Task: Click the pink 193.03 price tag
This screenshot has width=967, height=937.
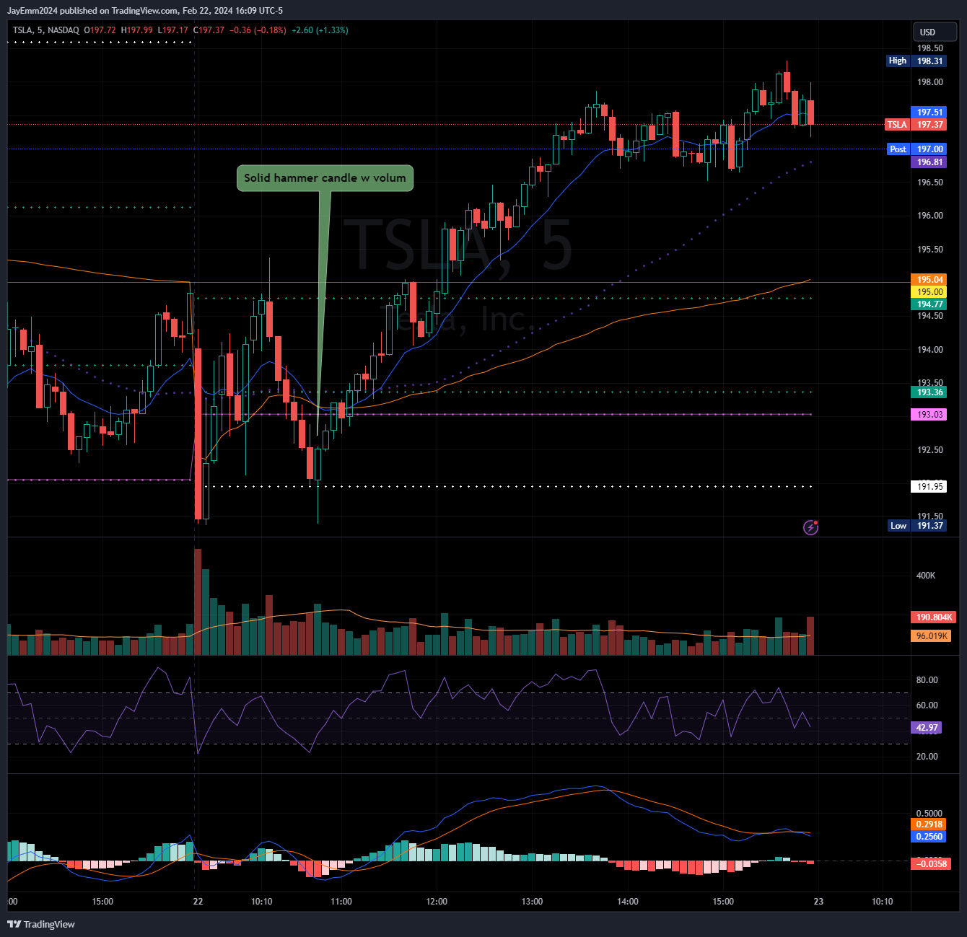Action: point(929,415)
